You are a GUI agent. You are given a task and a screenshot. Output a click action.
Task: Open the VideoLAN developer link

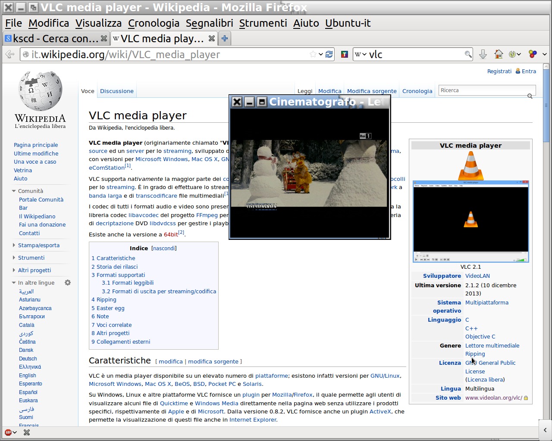click(x=477, y=276)
